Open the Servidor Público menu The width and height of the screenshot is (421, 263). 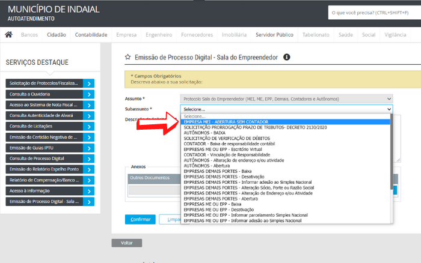coord(274,35)
